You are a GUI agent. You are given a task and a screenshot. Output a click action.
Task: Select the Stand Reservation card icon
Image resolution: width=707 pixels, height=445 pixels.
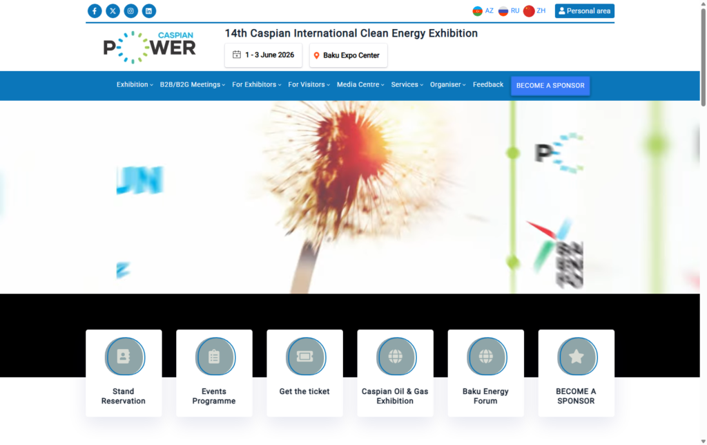point(124,357)
